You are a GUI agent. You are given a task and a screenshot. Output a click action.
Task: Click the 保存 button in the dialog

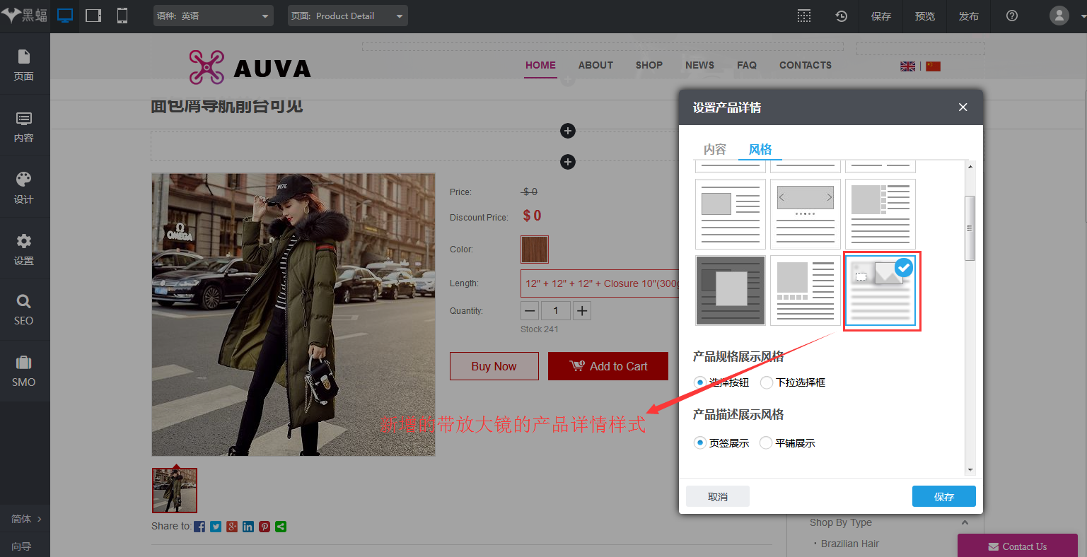coord(943,496)
